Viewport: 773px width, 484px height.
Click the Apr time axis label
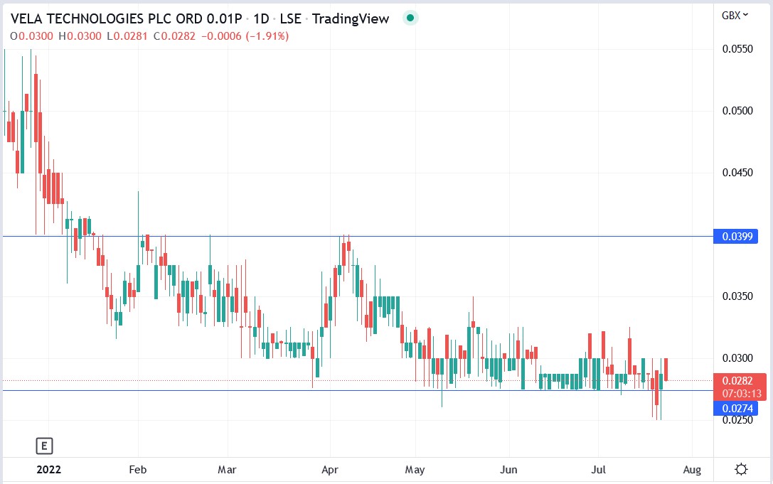point(330,470)
